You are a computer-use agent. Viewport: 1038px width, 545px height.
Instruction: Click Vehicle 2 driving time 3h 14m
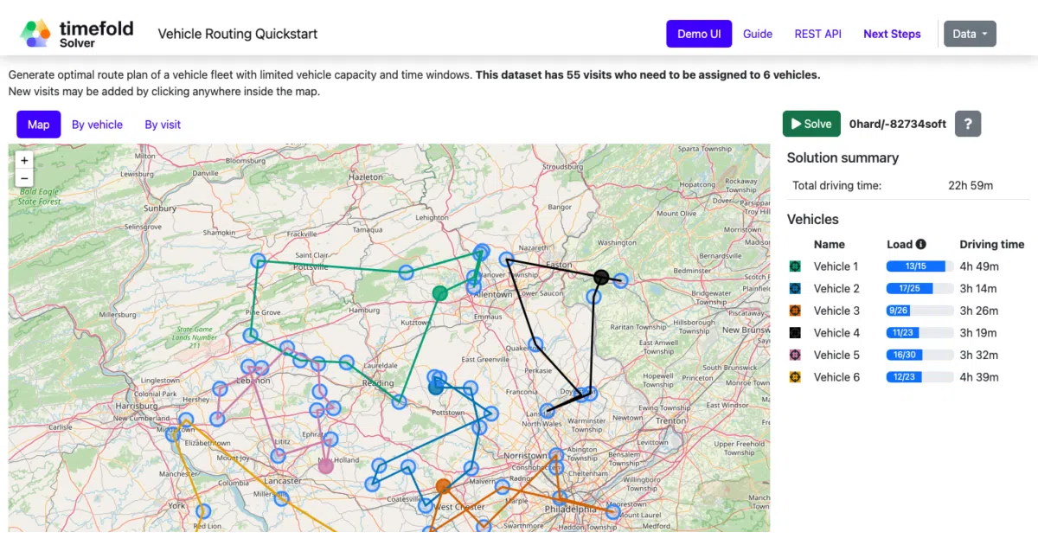pos(979,289)
